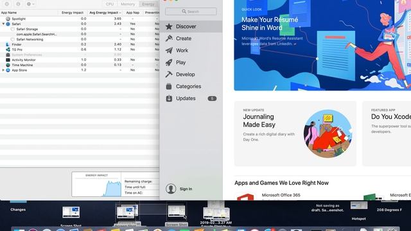The image size is (411, 231).
Task: Open Develop hammer sidebar item
Action: [x=191, y=74]
